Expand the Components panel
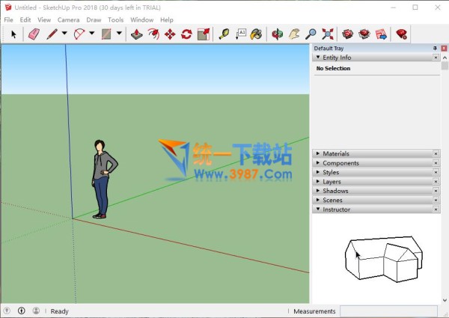The width and height of the screenshot is (449, 318). (x=318, y=163)
